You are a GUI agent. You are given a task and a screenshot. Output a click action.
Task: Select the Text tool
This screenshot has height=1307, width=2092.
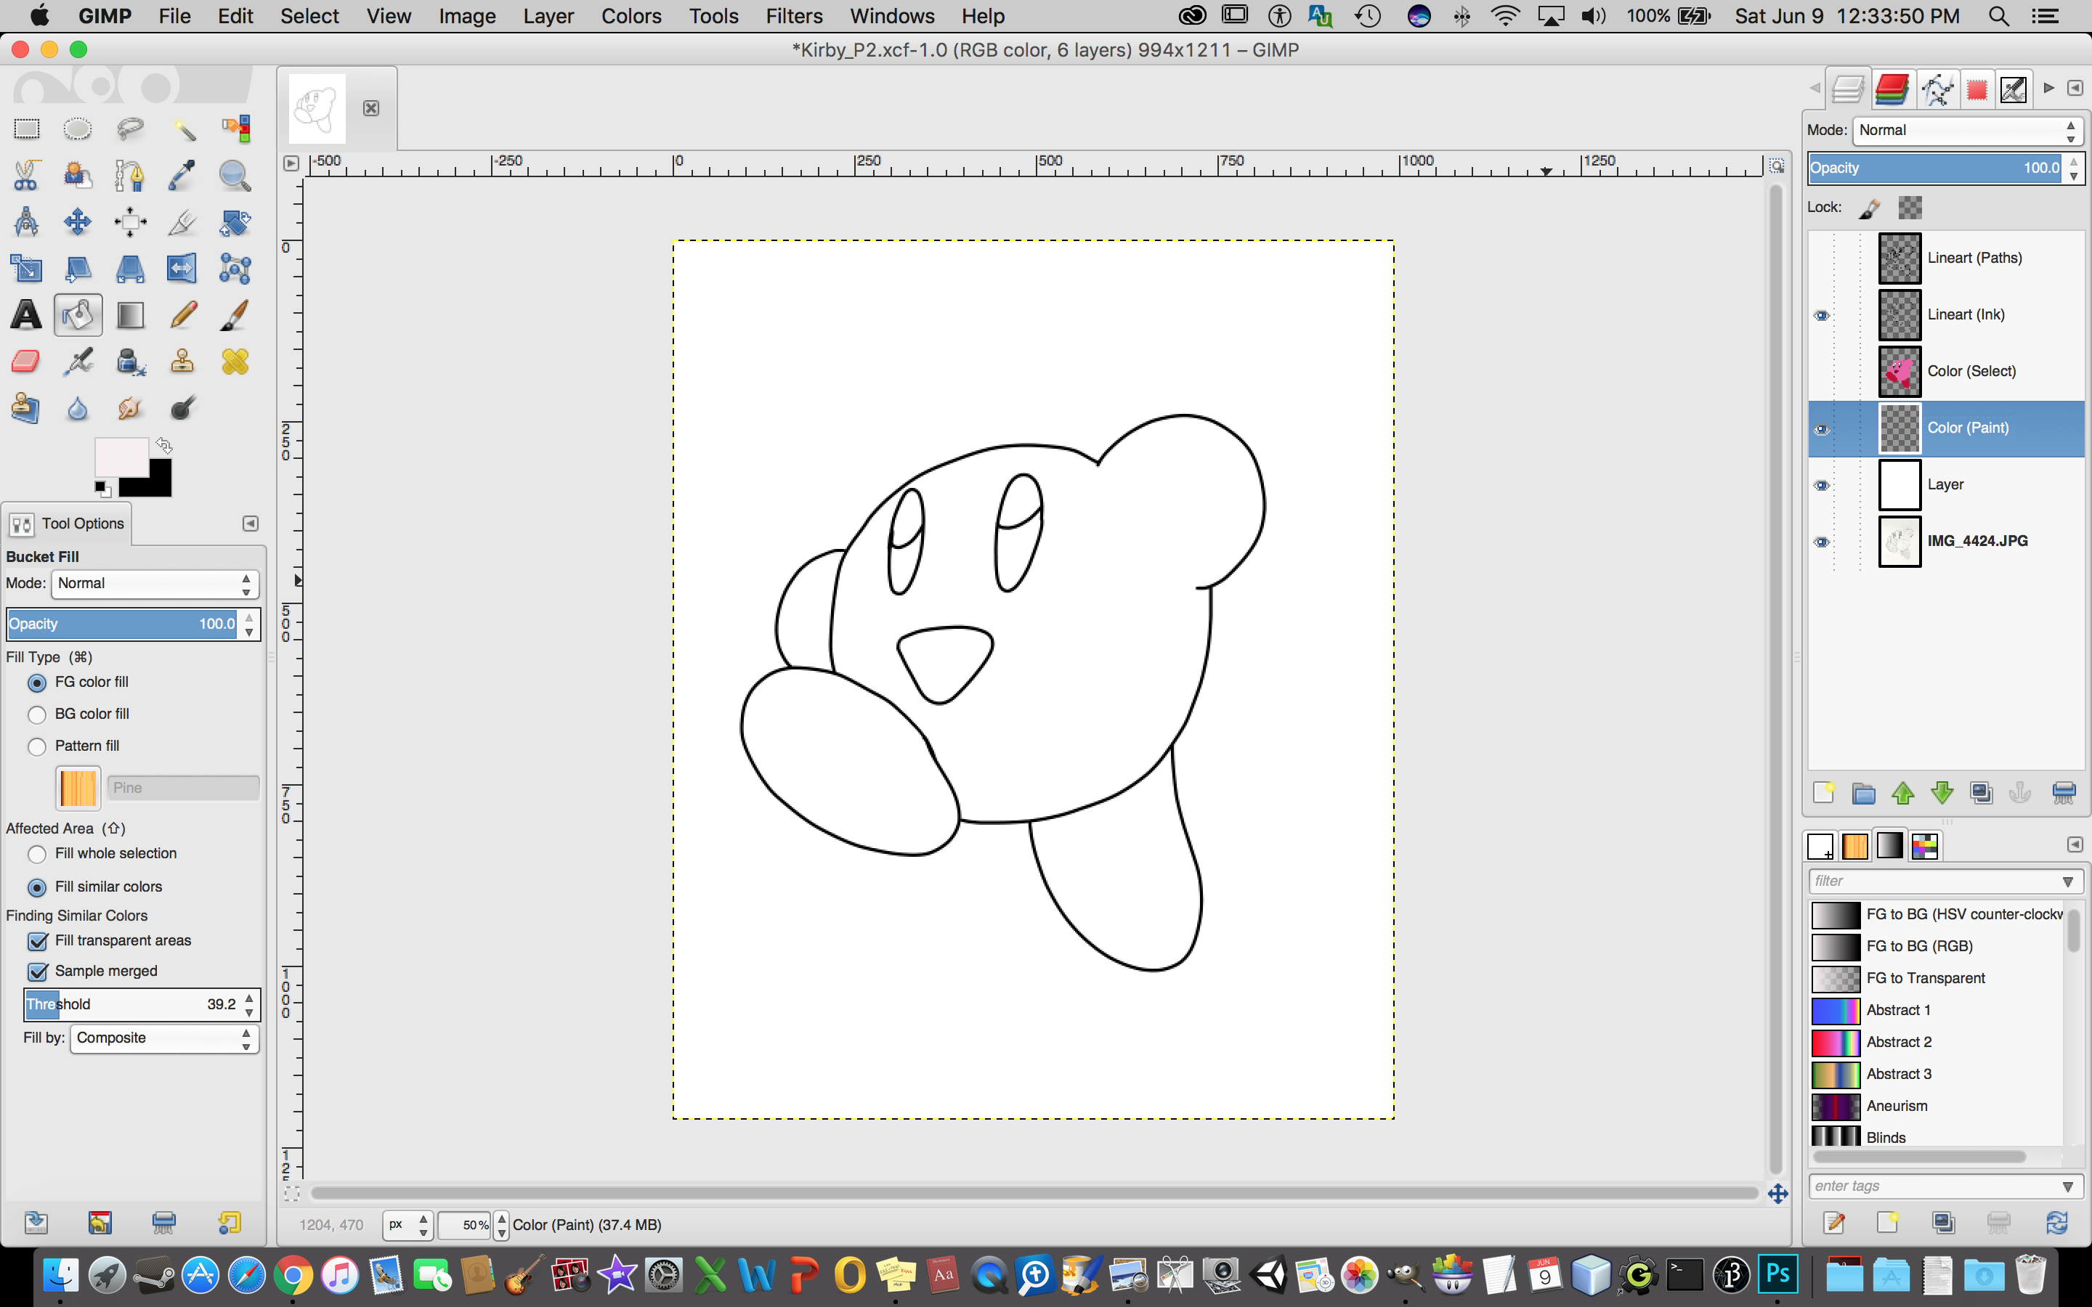point(26,316)
